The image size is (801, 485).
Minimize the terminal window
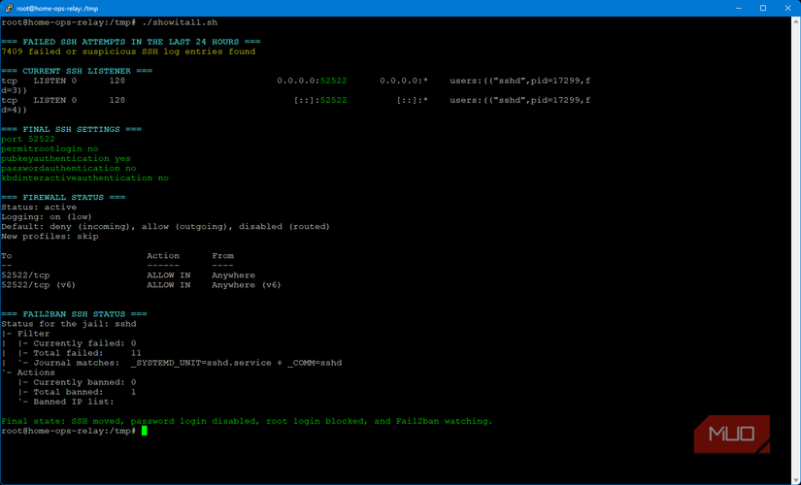(739, 8)
